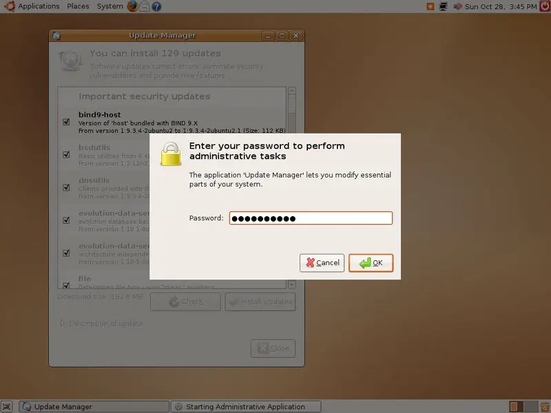Select the dnsutils package name
551x413 pixels.
94,180
